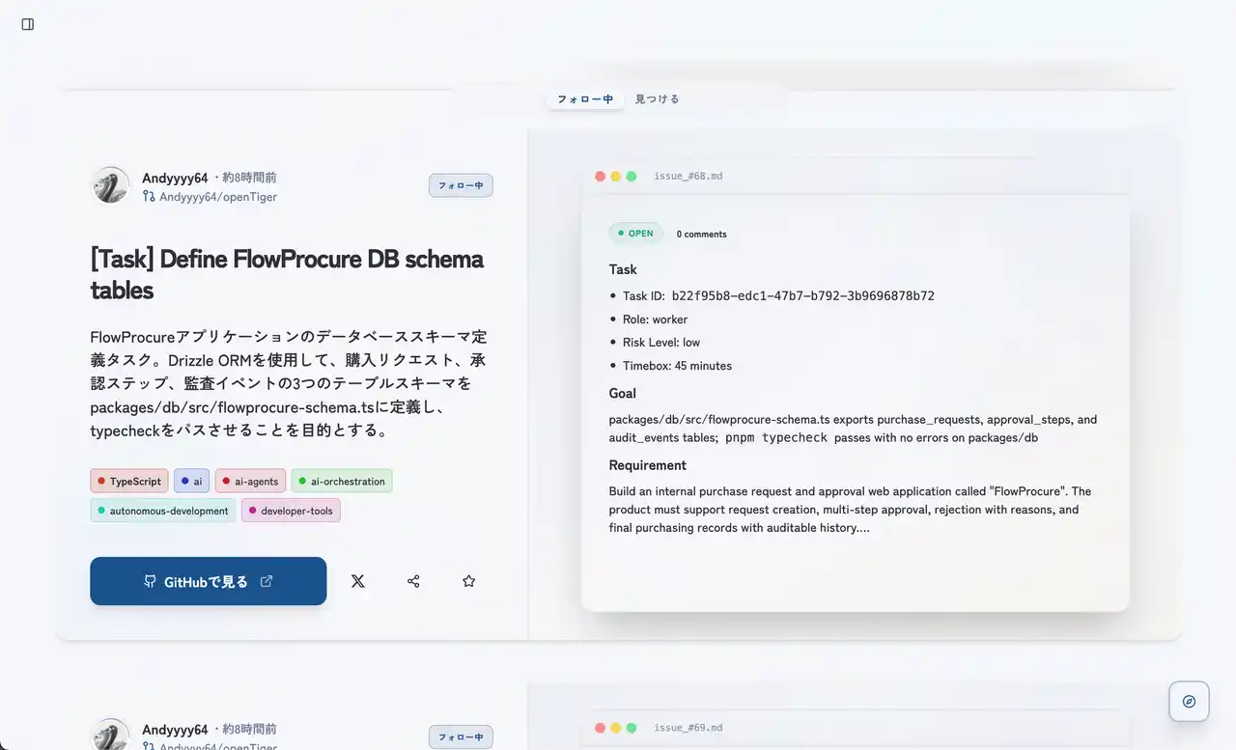1236x750 pixels.
Task: Select the ai-agents tag
Action: point(250,481)
